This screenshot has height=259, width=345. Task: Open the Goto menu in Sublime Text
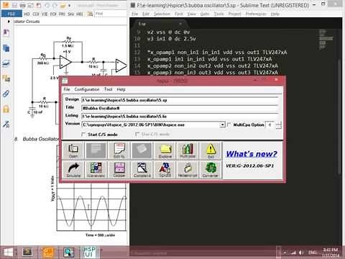pyautogui.click(x=205, y=14)
